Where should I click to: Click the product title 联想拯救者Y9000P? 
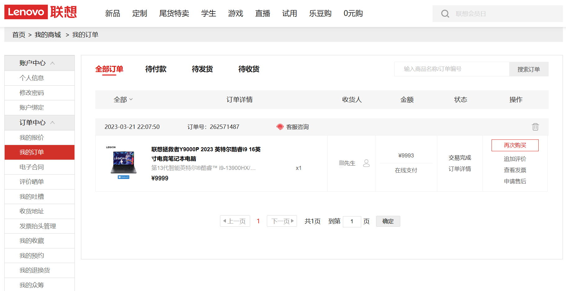206,154
